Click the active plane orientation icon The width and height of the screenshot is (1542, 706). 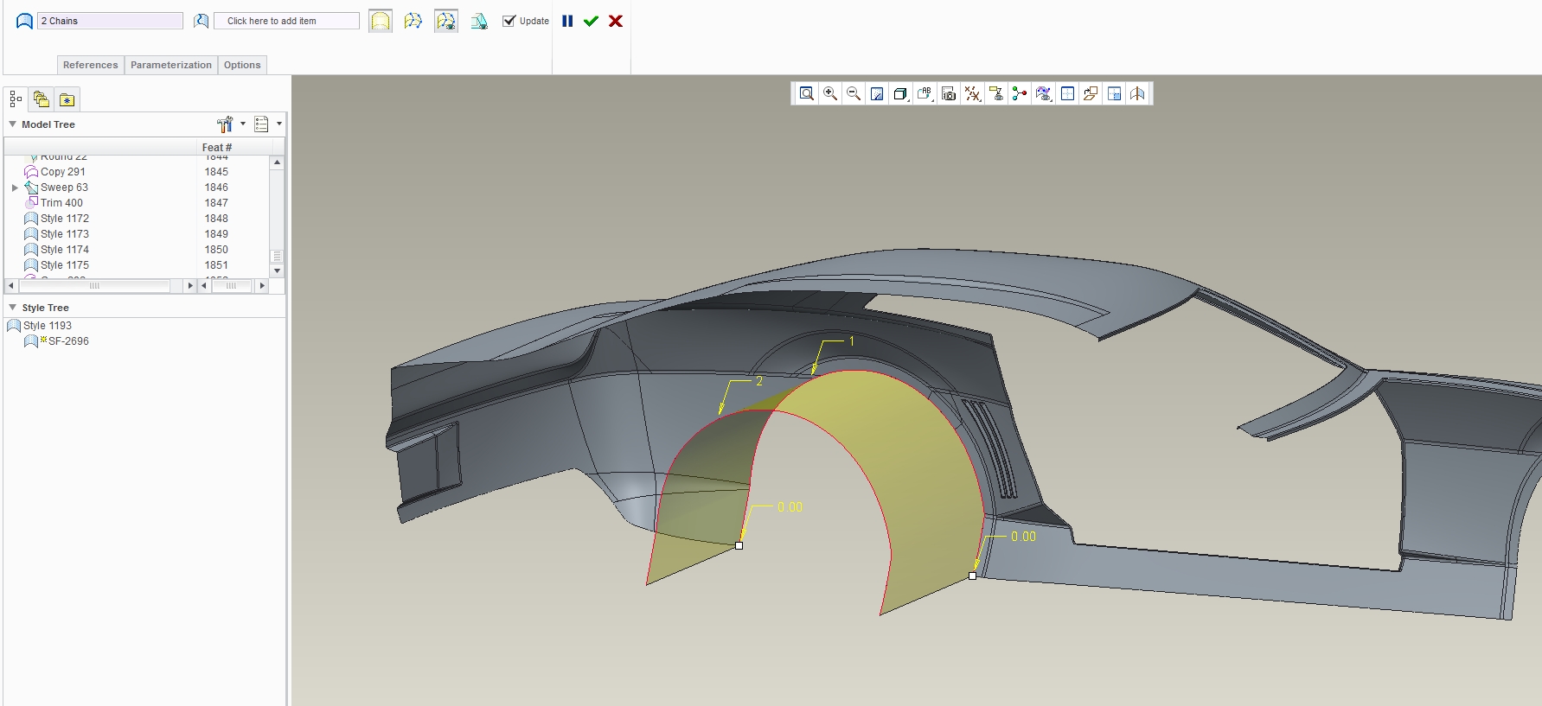pyautogui.click(x=1091, y=93)
